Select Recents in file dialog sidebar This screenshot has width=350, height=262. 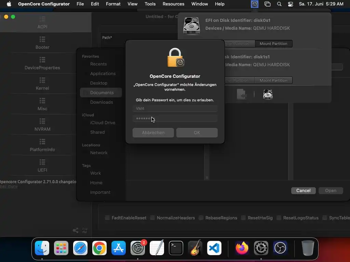tap(101, 64)
